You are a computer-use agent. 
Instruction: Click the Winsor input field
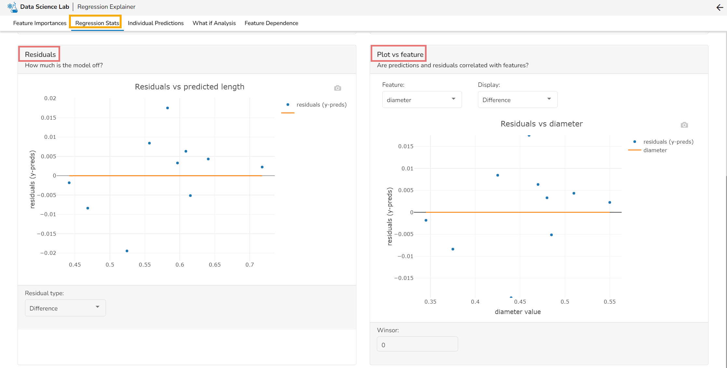coord(417,344)
